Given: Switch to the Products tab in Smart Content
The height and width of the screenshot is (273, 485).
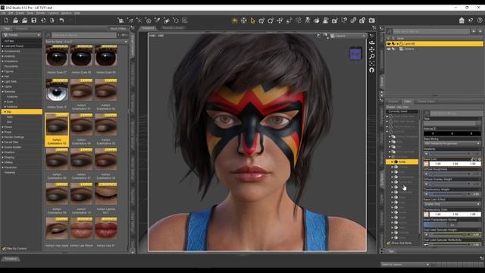Looking at the screenshot, I should tap(22, 29).
